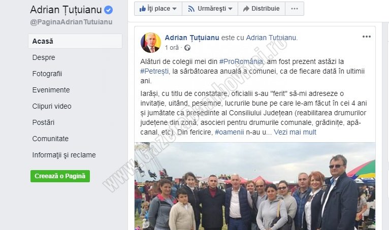389x230 pixels.
Task: Open Clipuri video in the sidebar
Action: [52, 106]
